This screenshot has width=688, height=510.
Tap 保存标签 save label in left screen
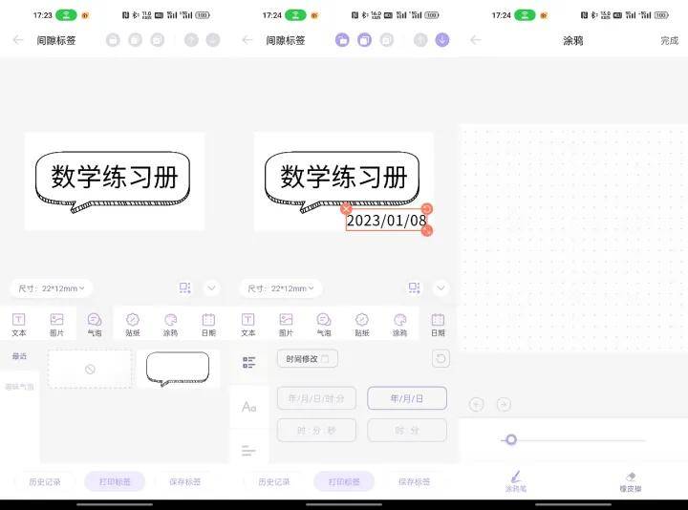184,481
